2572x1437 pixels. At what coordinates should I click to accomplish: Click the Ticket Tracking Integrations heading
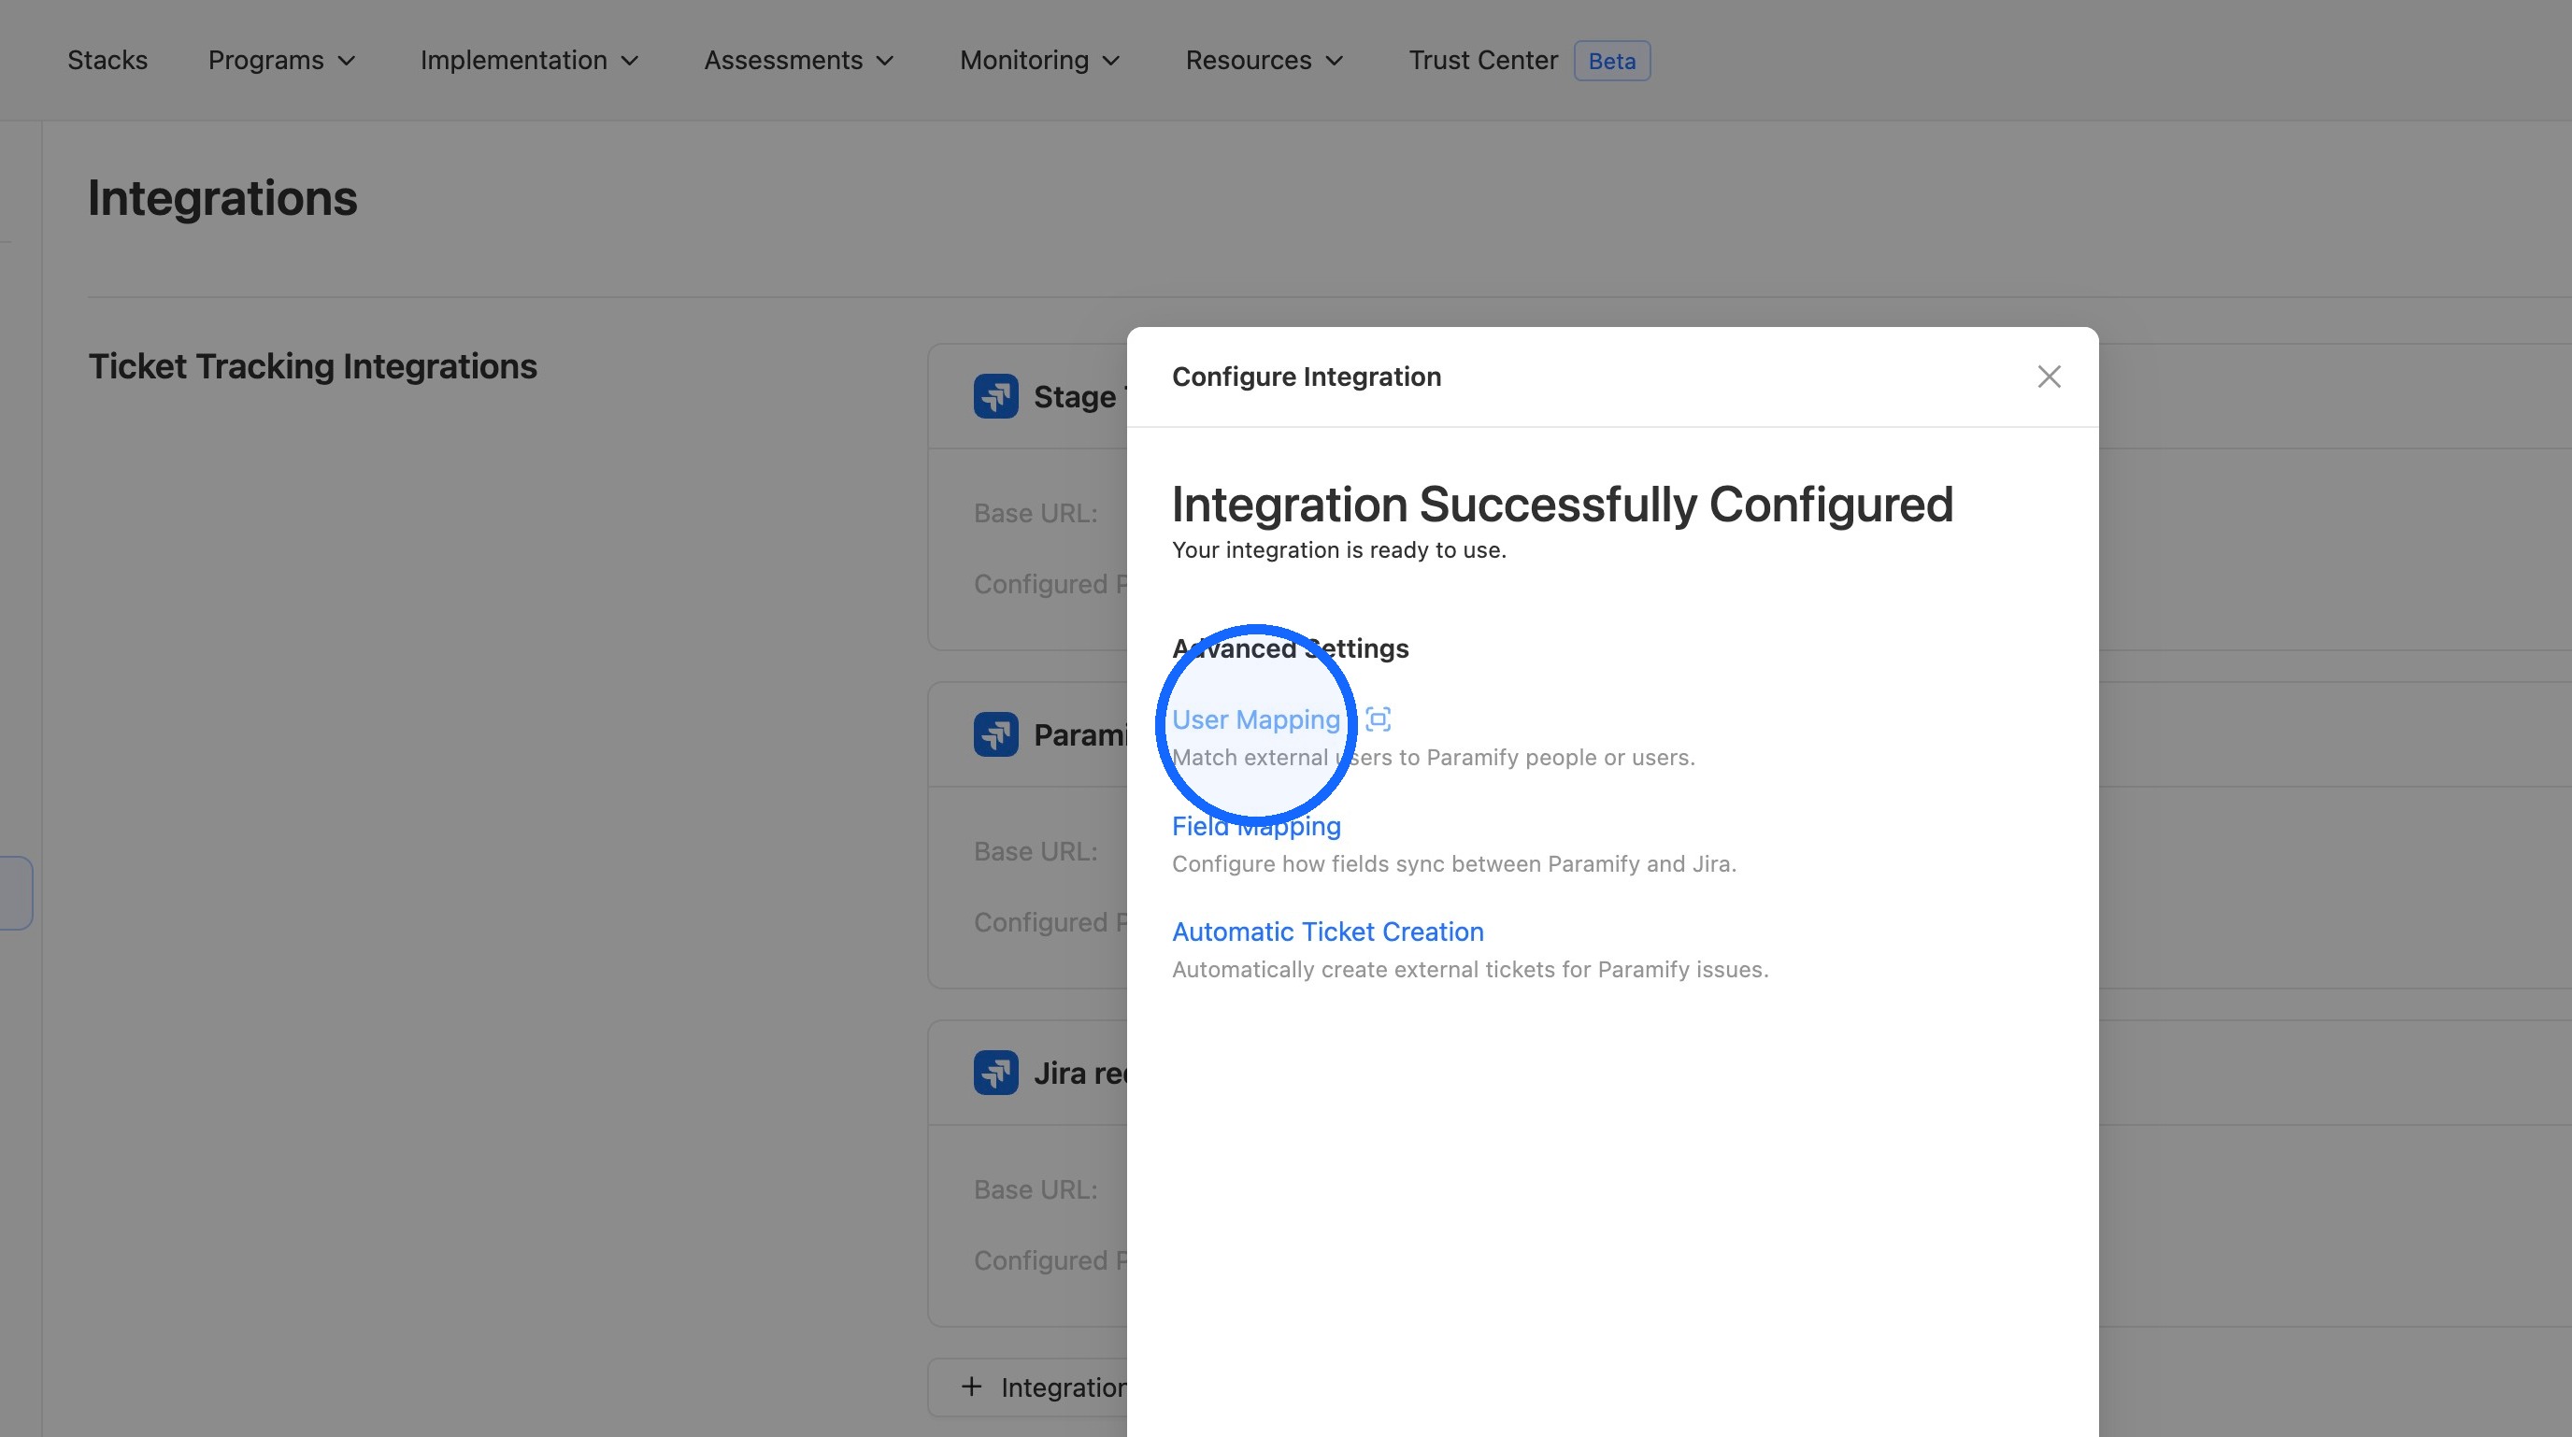(312, 366)
